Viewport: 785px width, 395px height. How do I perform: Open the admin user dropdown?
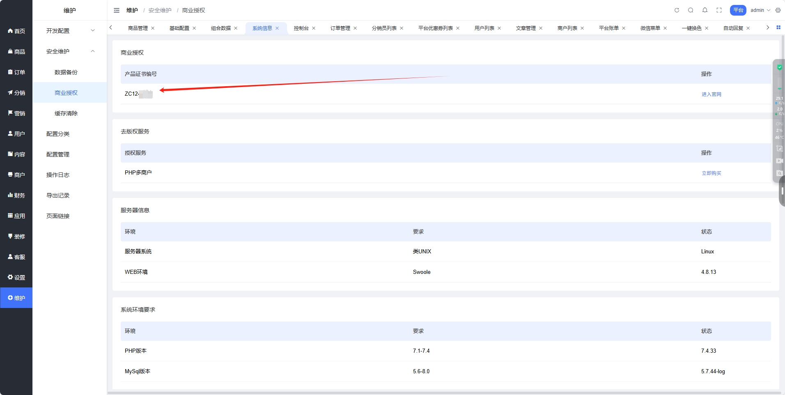[x=760, y=10]
